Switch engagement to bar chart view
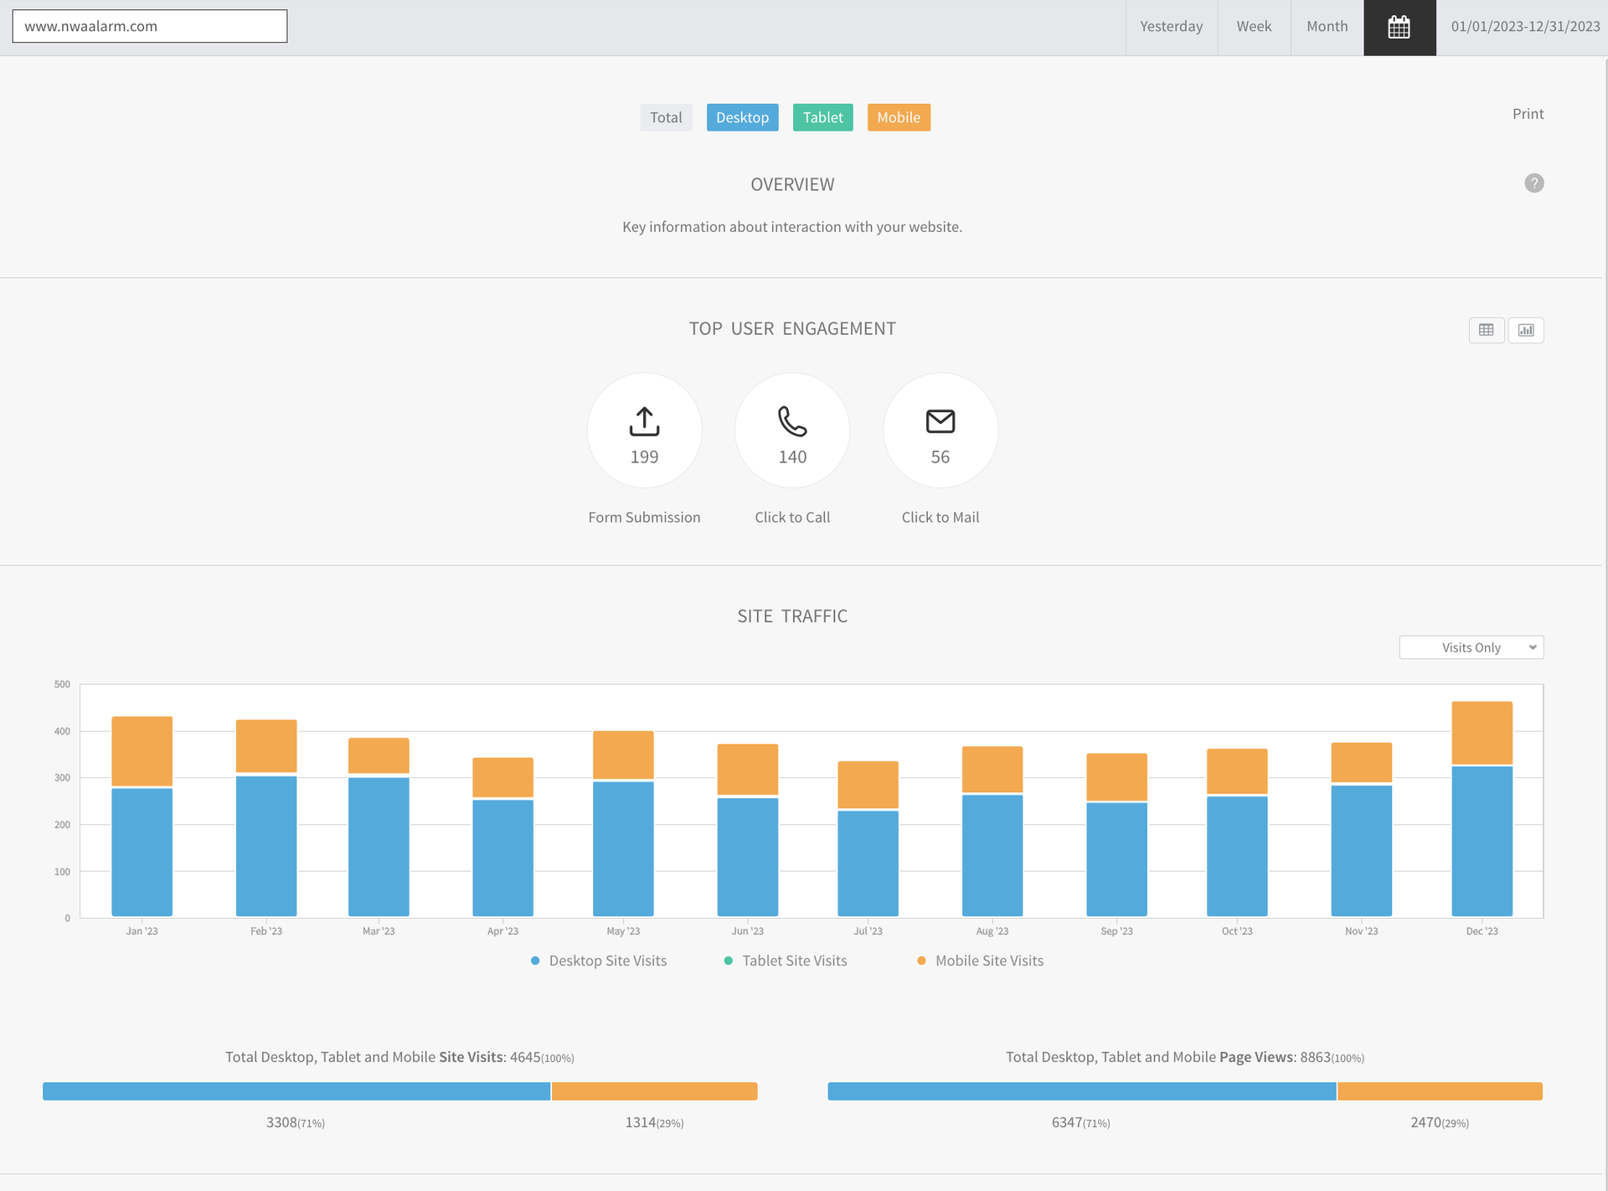Image resolution: width=1608 pixels, height=1191 pixels. (x=1526, y=330)
